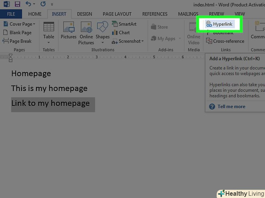Click the help question mark icon

pos(212,107)
